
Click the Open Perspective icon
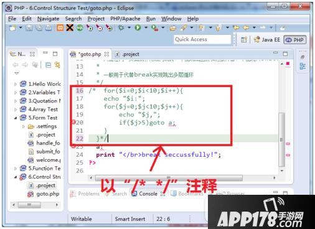tap(244, 40)
